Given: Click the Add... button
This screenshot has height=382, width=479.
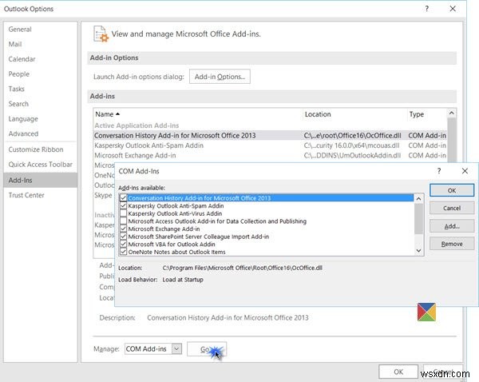Looking at the screenshot, I should click(x=452, y=226).
